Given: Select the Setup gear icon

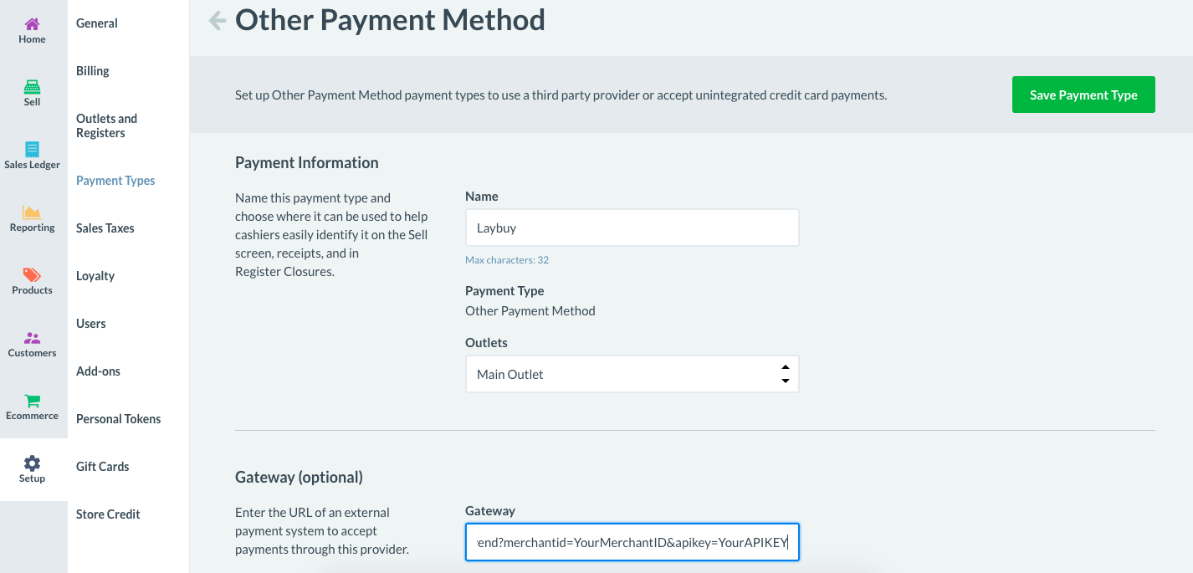Looking at the screenshot, I should pyautogui.click(x=32, y=463).
